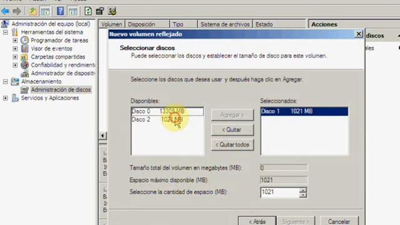The height and width of the screenshot is (225, 400).
Task: Close the Nuevo volumen reflejado dialog
Action: (x=358, y=34)
